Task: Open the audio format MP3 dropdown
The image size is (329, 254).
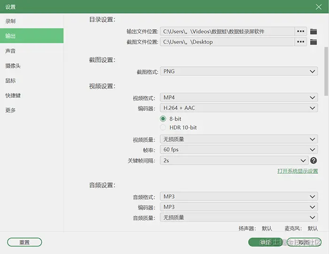Action: 239,197
